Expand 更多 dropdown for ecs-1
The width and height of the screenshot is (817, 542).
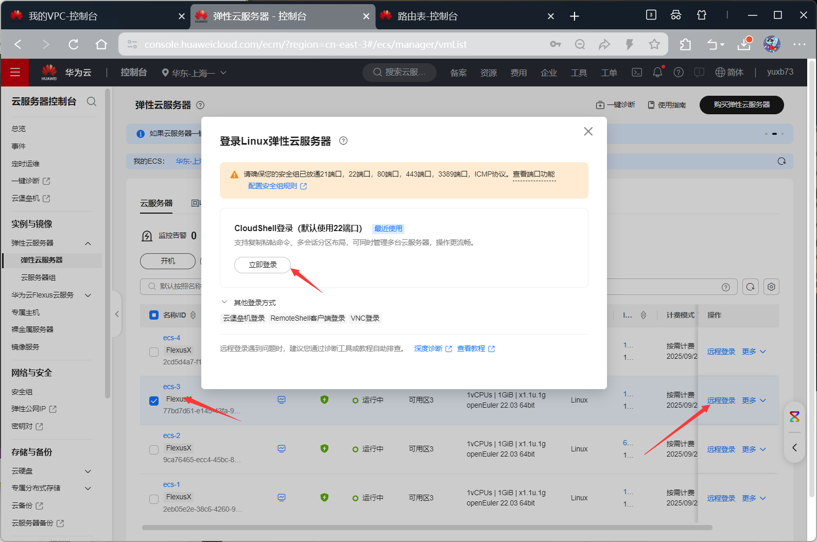point(754,498)
